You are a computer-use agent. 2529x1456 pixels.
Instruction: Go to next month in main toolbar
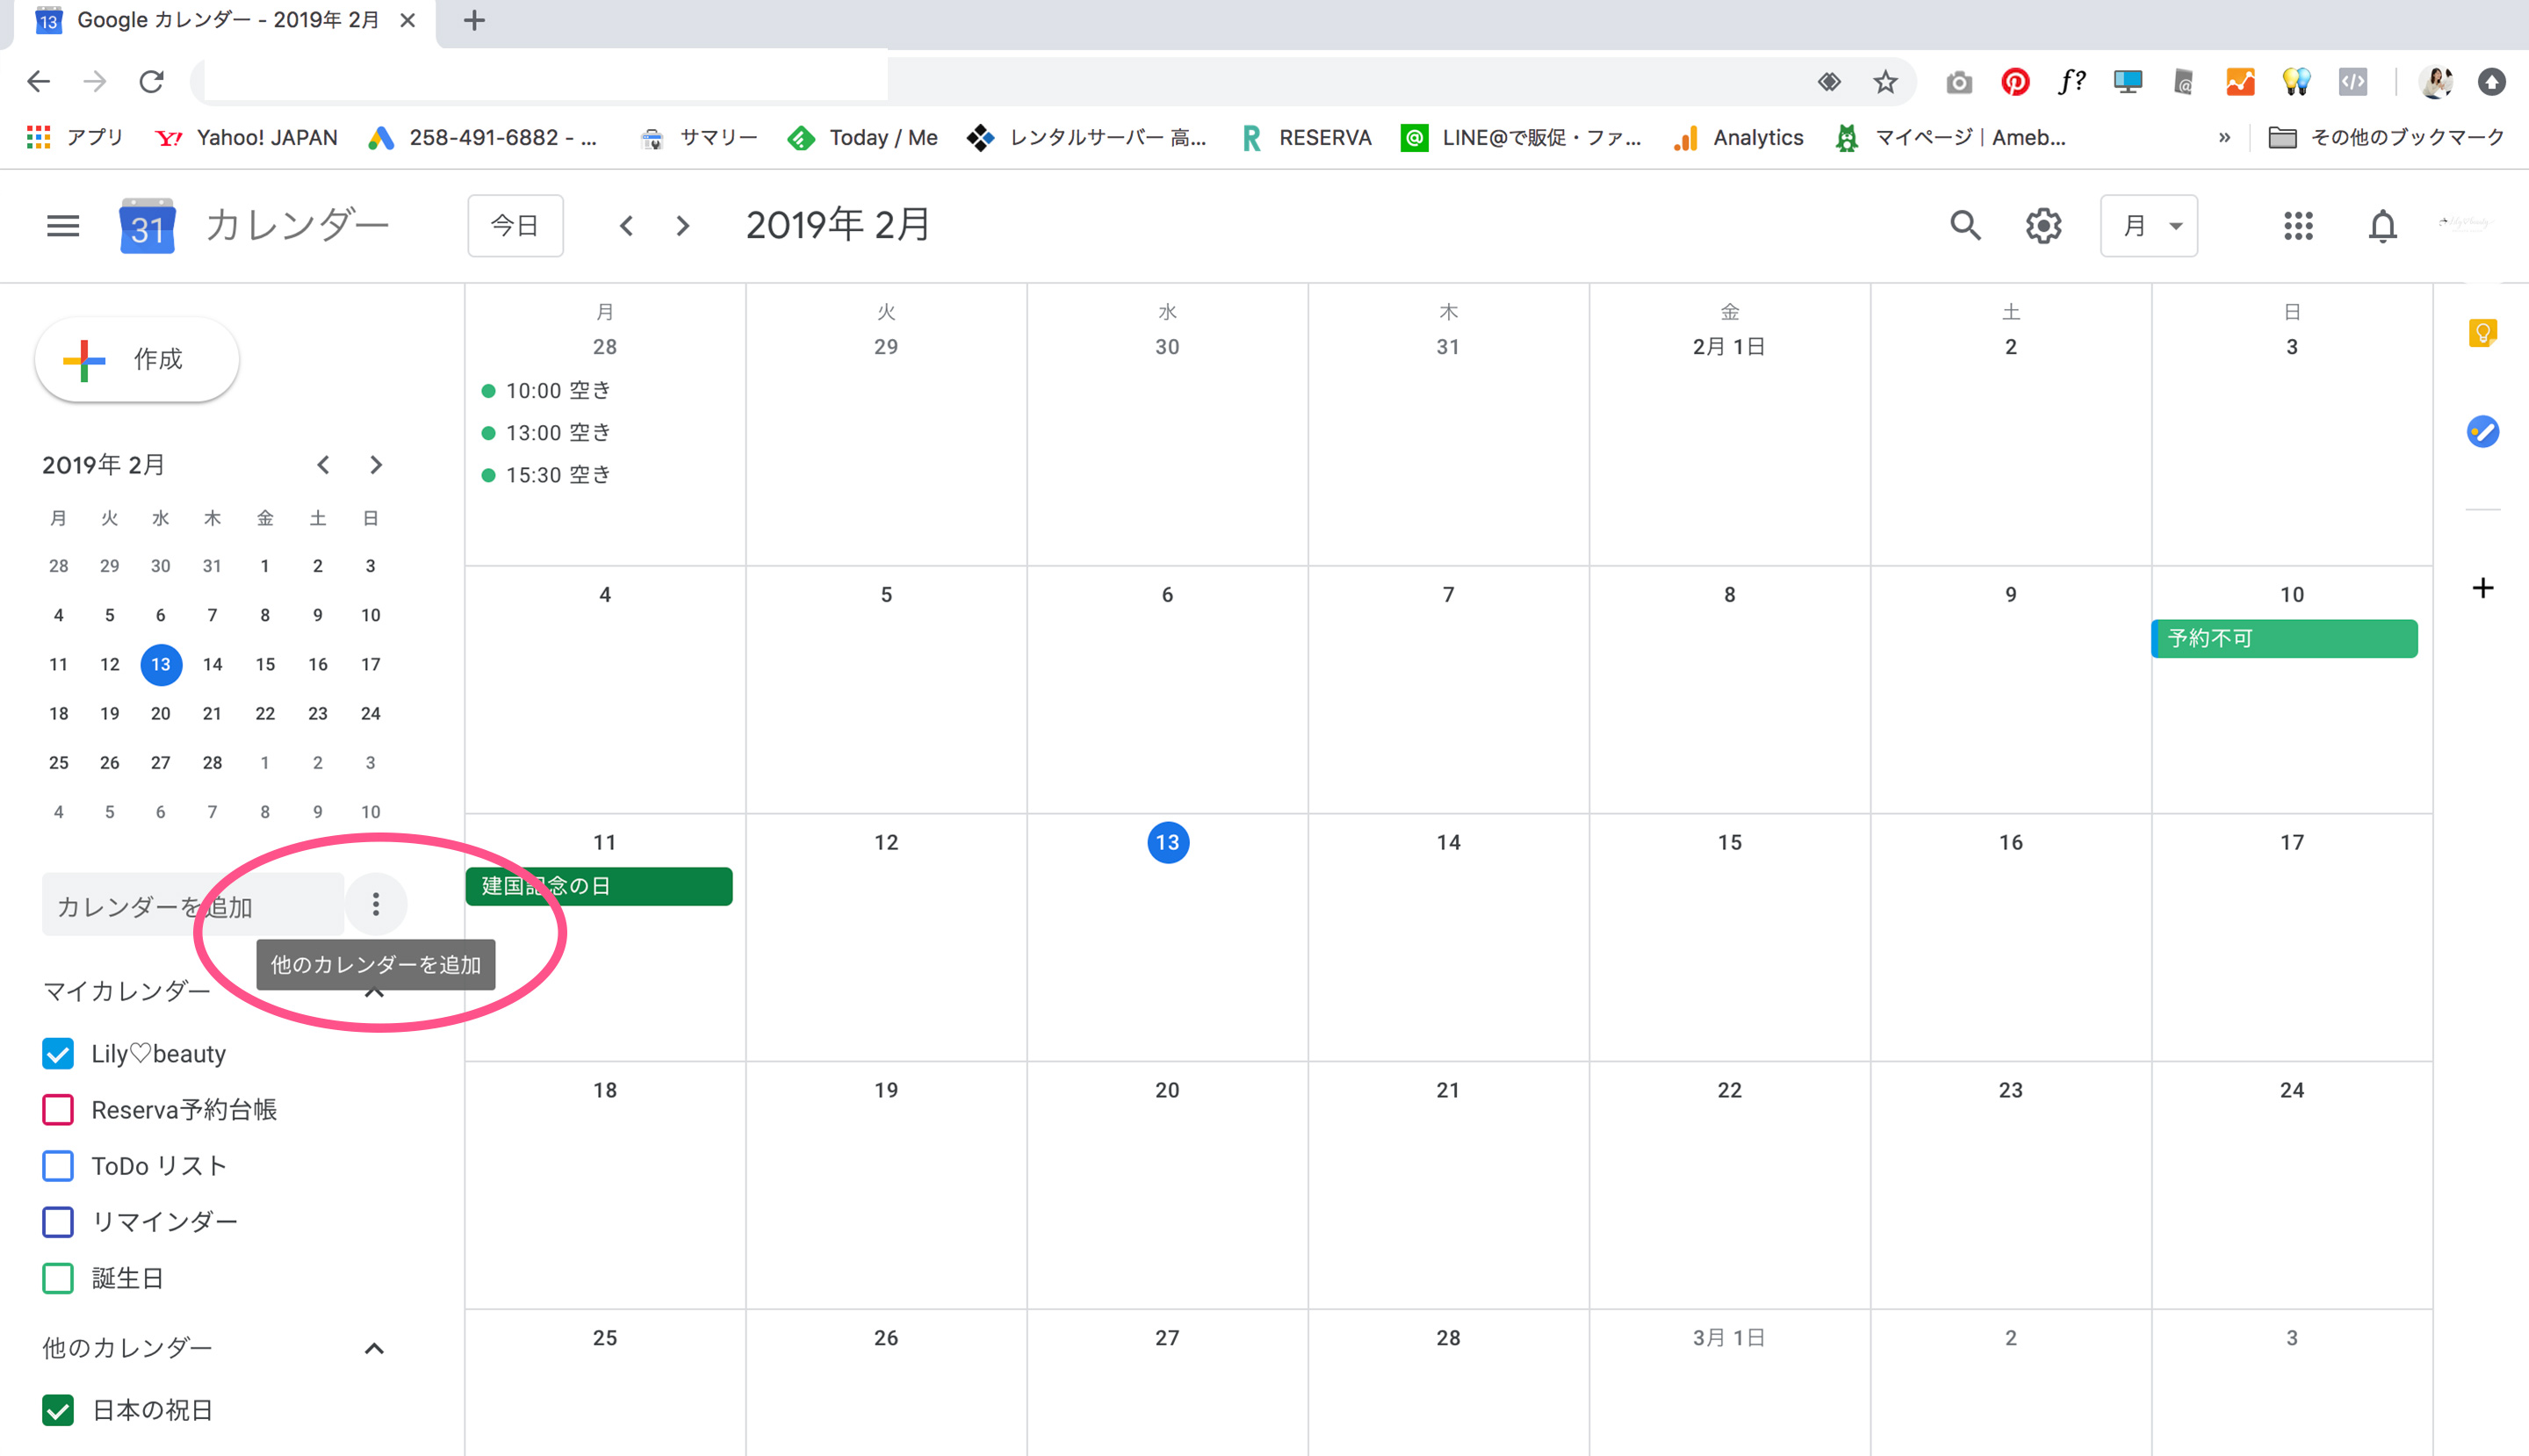(x=682, y=226)
